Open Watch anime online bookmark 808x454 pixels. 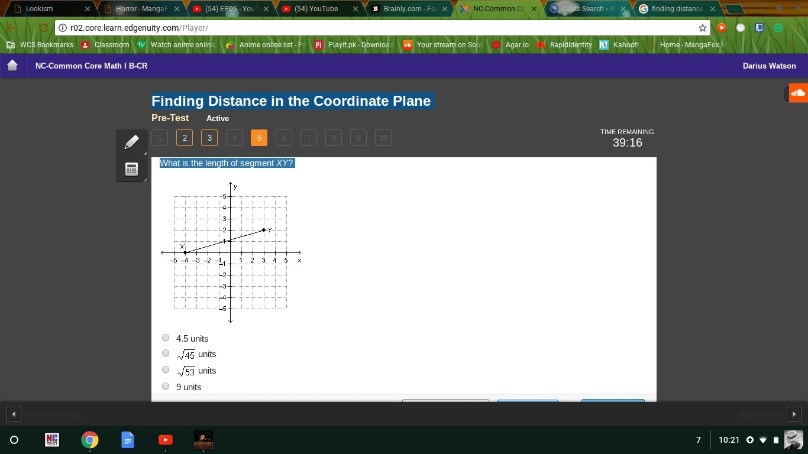(x=176, y=44)
